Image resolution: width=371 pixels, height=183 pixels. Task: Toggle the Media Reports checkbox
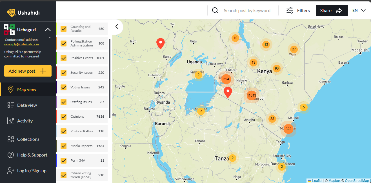64,146
